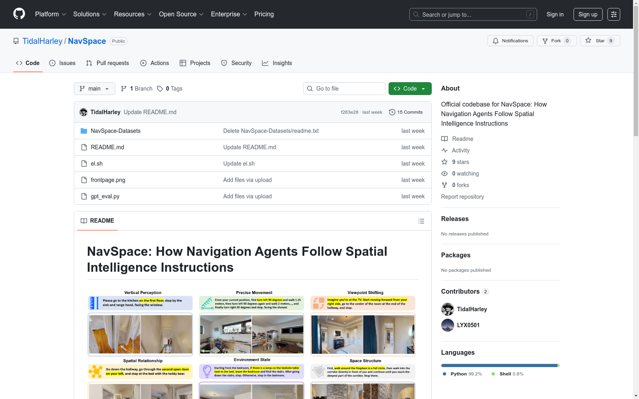The image size is (639, 399).
Task: Click the repository icon beside TidalHarley
Action: click(x=16, y=41)
